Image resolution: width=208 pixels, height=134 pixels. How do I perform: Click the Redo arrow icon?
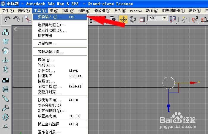click(x=17, y=19)
